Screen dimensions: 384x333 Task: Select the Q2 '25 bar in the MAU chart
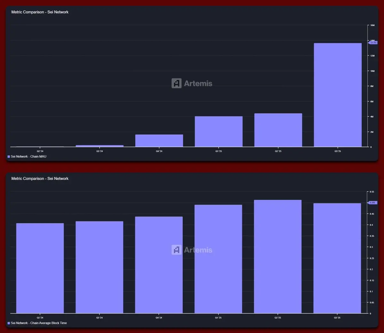[x=278, y=130]
